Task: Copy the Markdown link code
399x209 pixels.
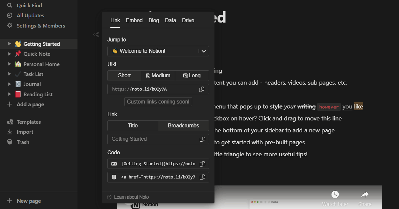Action: tap(202, 164)
